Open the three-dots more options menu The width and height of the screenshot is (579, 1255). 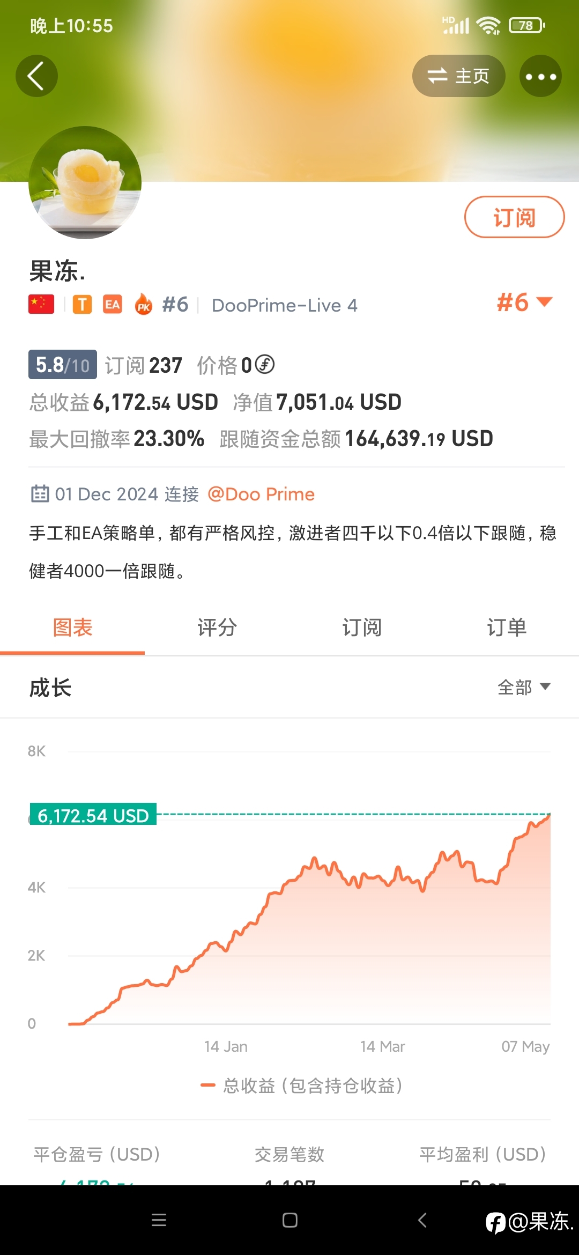coord(540,76)
